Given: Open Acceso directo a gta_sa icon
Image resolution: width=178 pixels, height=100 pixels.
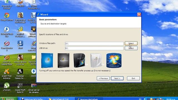Looking at the screenshot, I should 20,60.
